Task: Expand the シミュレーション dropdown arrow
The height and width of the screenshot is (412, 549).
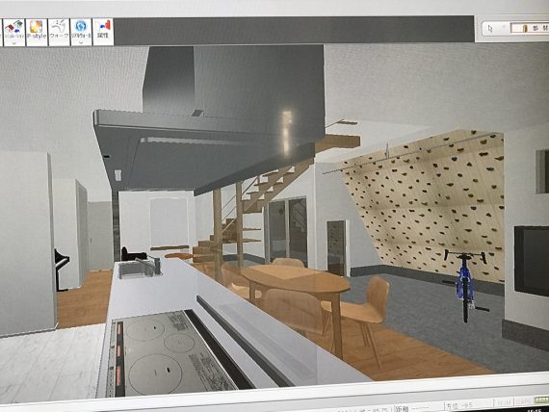Action: click(x=14, y=43)
